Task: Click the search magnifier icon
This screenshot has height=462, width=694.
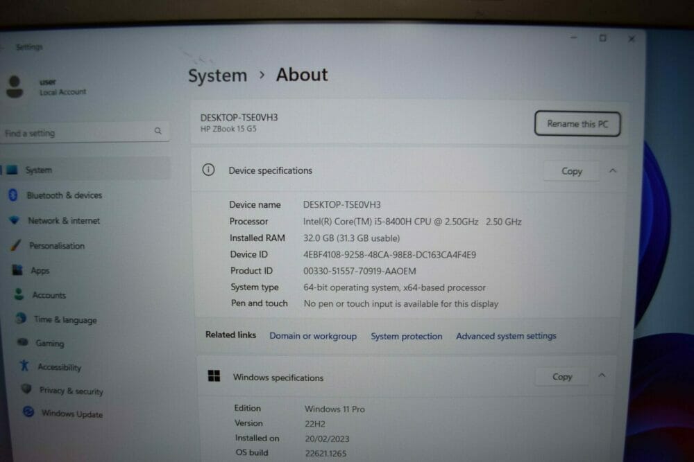Action: (158, 131)
